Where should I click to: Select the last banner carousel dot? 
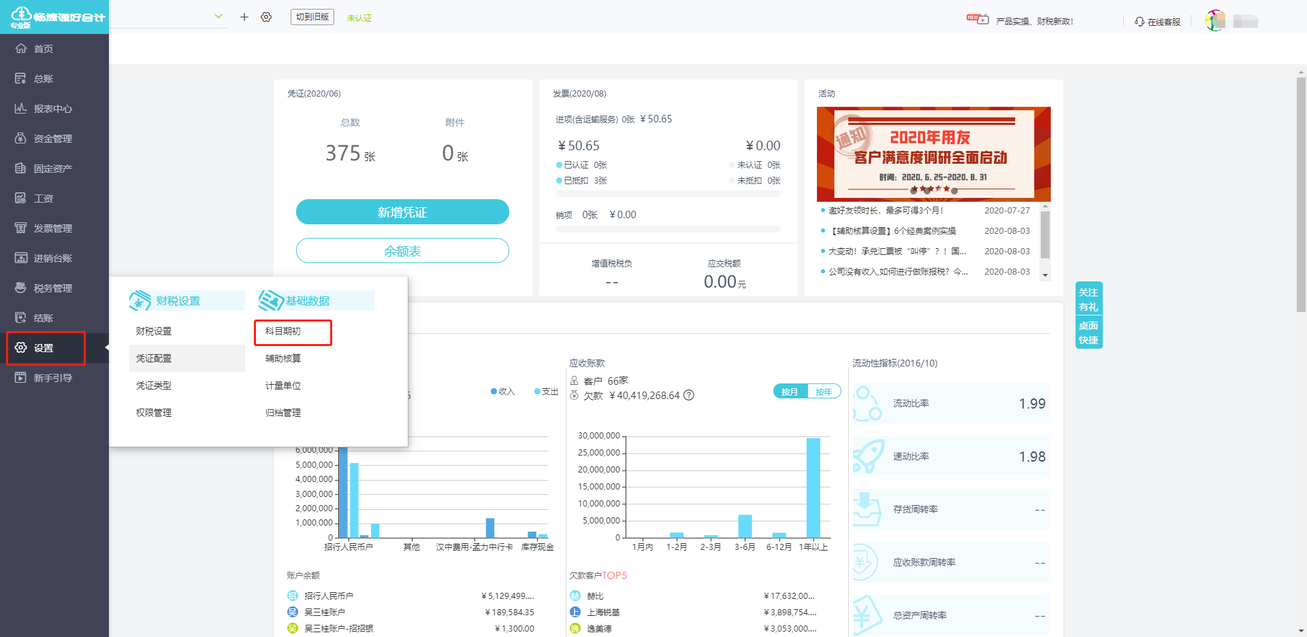click(954, 191)
